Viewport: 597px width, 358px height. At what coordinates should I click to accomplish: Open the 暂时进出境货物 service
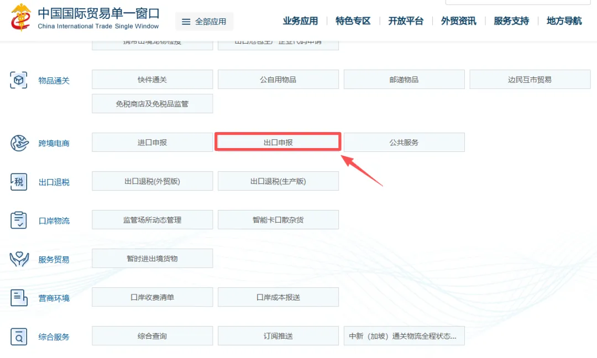point(152,258)
